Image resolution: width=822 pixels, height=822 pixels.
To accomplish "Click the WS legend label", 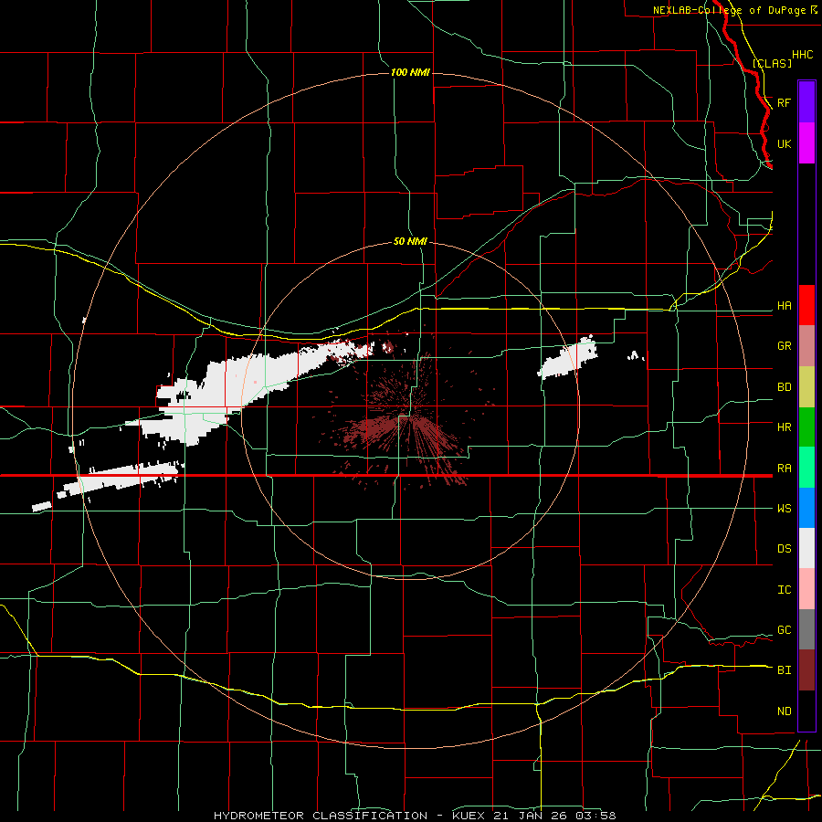I will pyautogui.click(x=784, y=509).
